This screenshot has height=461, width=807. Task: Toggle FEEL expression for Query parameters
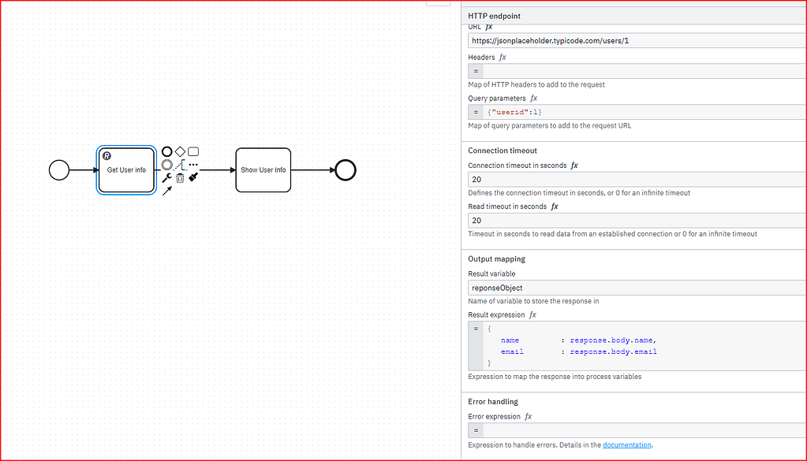coord(534,99)
